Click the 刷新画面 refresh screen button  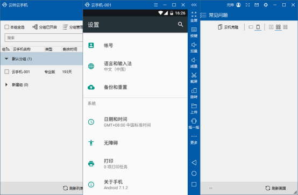(x=276, y=188)
